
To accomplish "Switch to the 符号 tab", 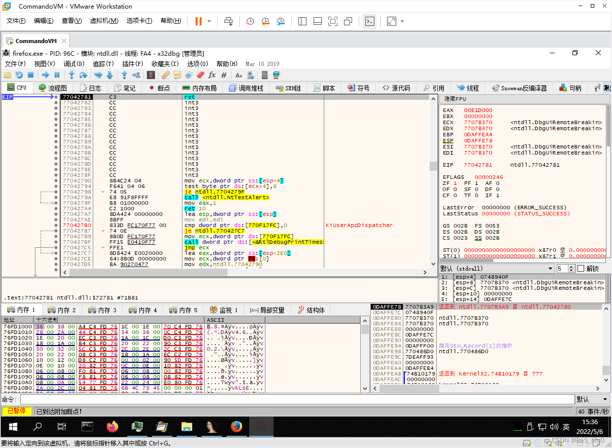I will [x=359, y=88].
